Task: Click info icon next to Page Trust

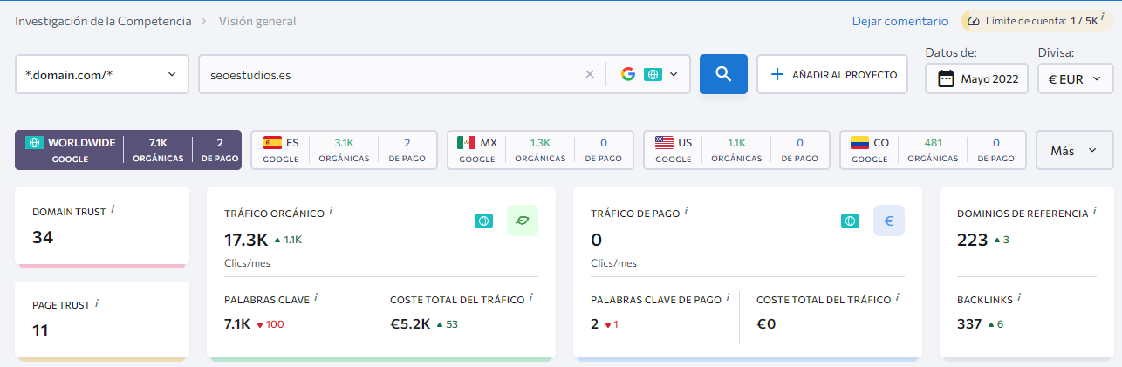Action: (x=97, y=303)
